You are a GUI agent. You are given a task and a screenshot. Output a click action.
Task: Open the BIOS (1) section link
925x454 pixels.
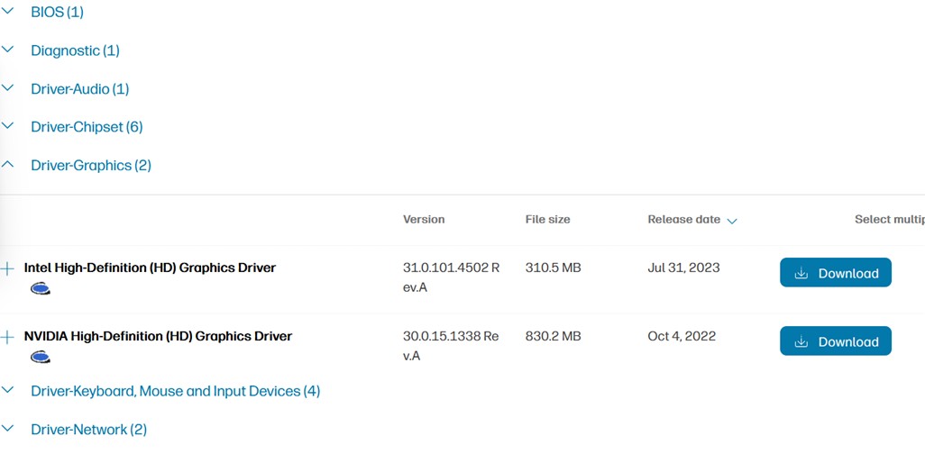[x=57, y=12]
